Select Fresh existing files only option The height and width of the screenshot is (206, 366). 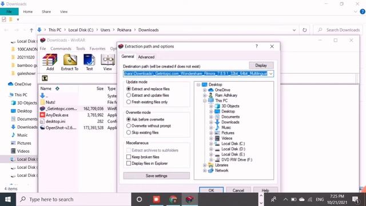pyautogui.click(x=129, y=102)
